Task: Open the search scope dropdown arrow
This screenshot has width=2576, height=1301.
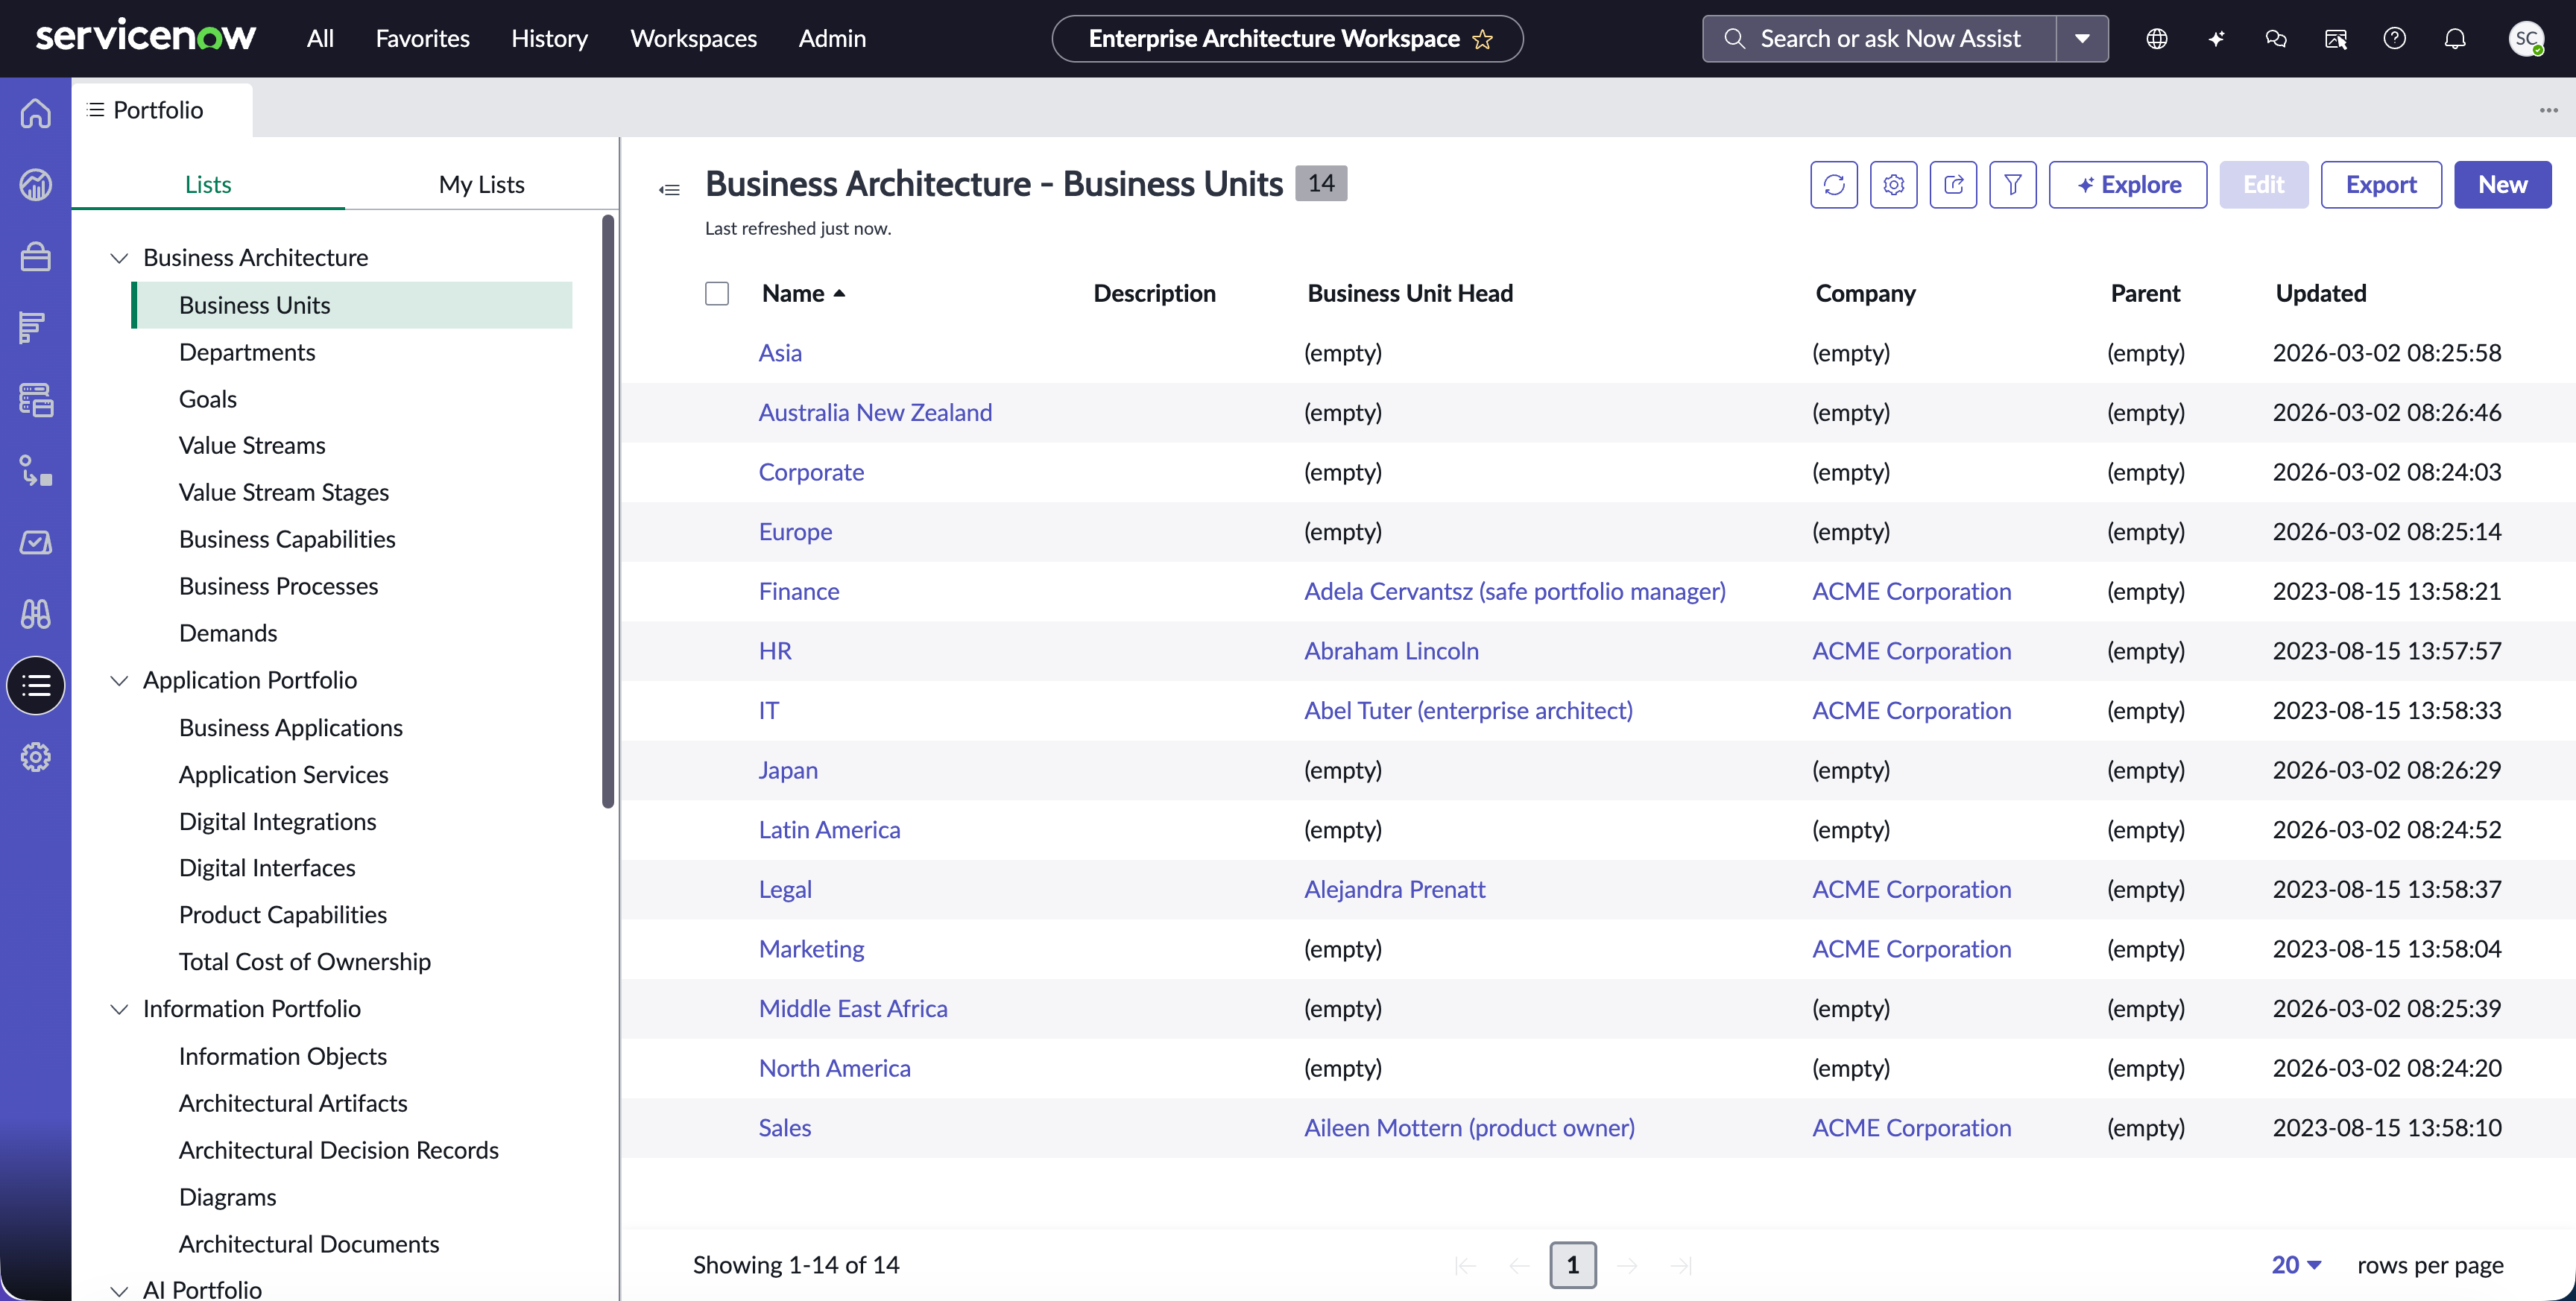Action: click(x=2083, y=39)
